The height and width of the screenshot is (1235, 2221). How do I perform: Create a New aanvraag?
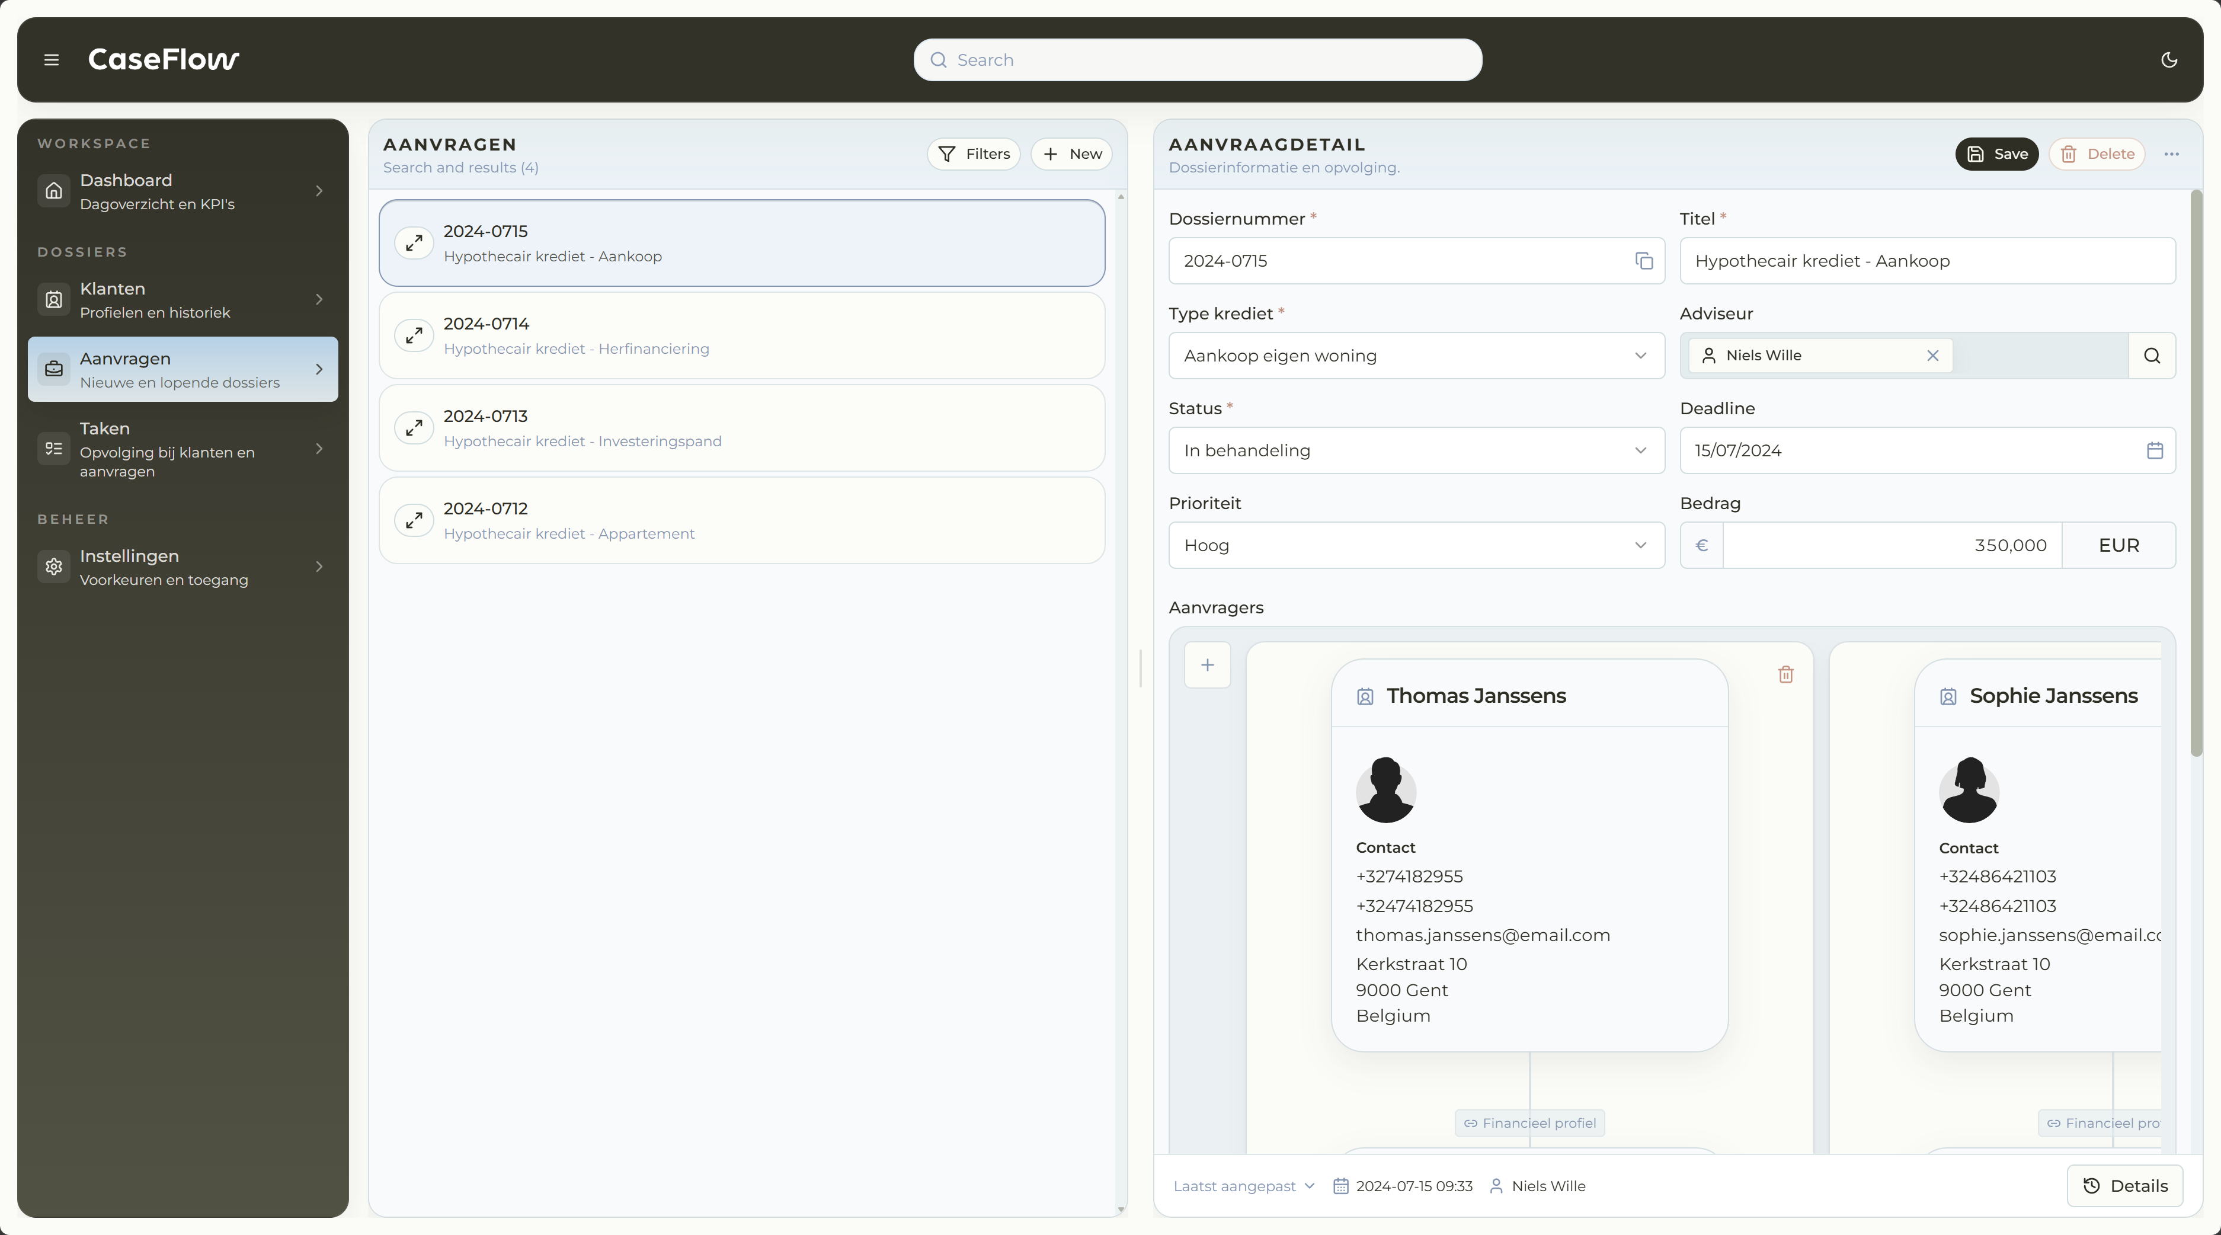(1072, 153)
